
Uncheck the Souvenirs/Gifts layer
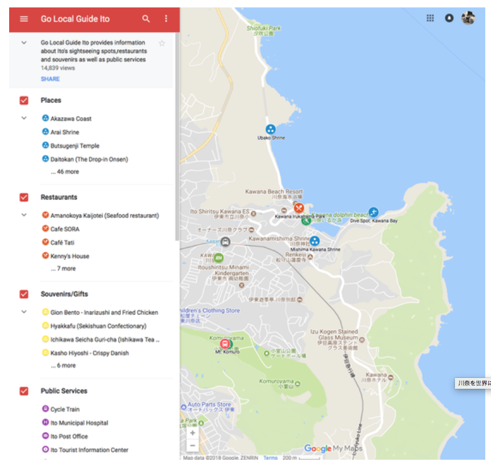pos(24,294)
